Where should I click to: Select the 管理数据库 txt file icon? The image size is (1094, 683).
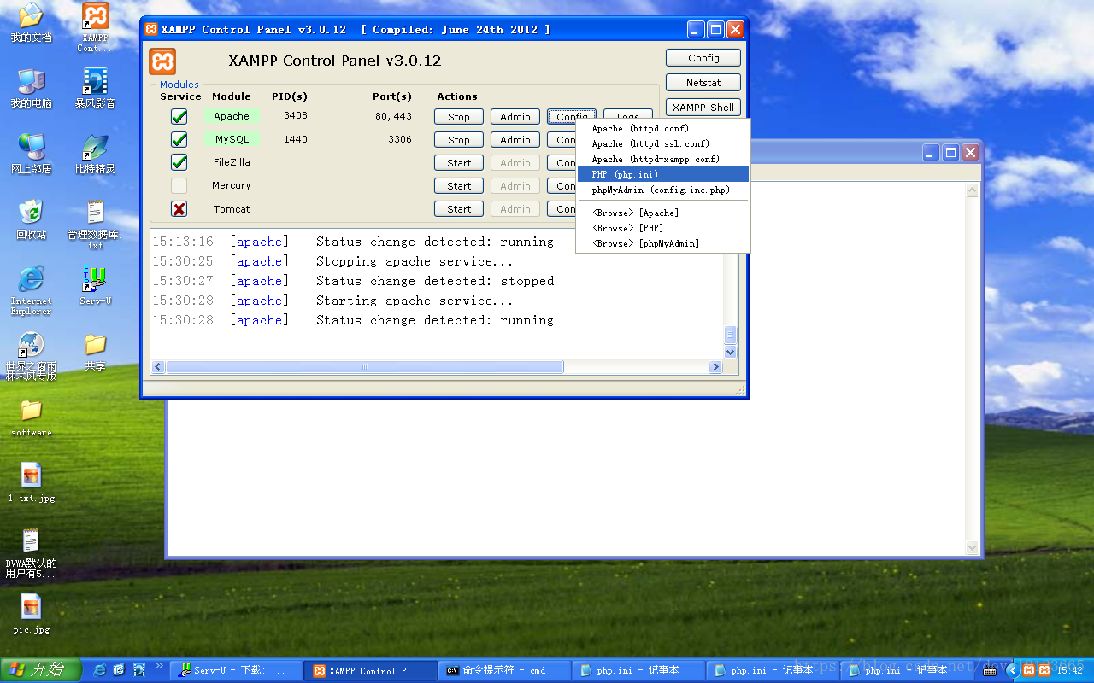(95, 224)
